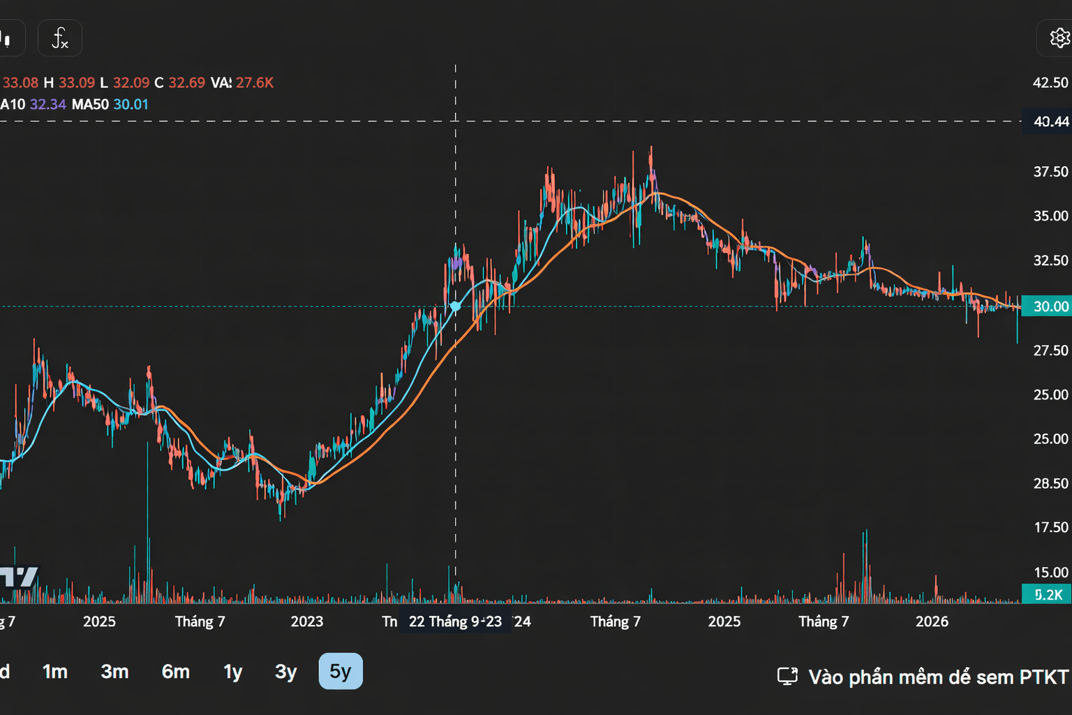This screenshot has width=1072, height=715.
Task: Click the TradingView logo watermark
Action: [x=19, y=577]
